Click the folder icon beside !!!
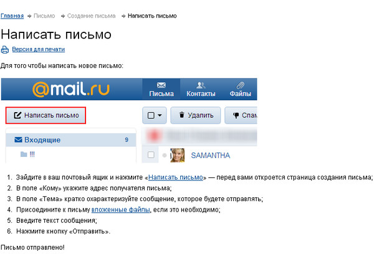 pos(24,154)
